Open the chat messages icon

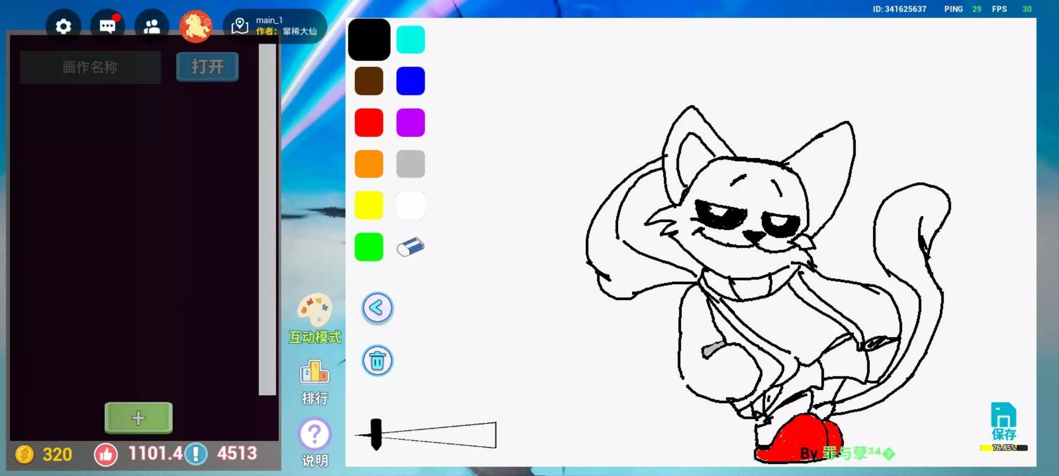pyautogui.click(x=107, y=26)
